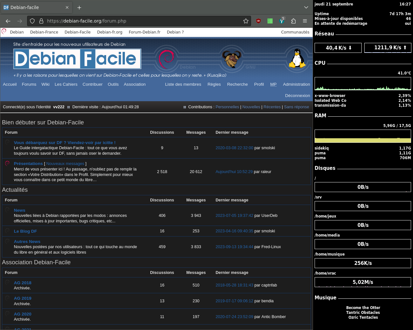
Task: Open the Communautés dropdown menu
Action: 295,32
